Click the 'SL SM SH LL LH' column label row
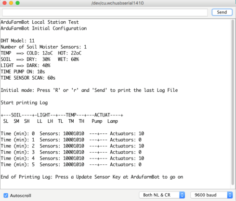The height and width of the screenshot is (201, 236). click(x=61, y=121)
